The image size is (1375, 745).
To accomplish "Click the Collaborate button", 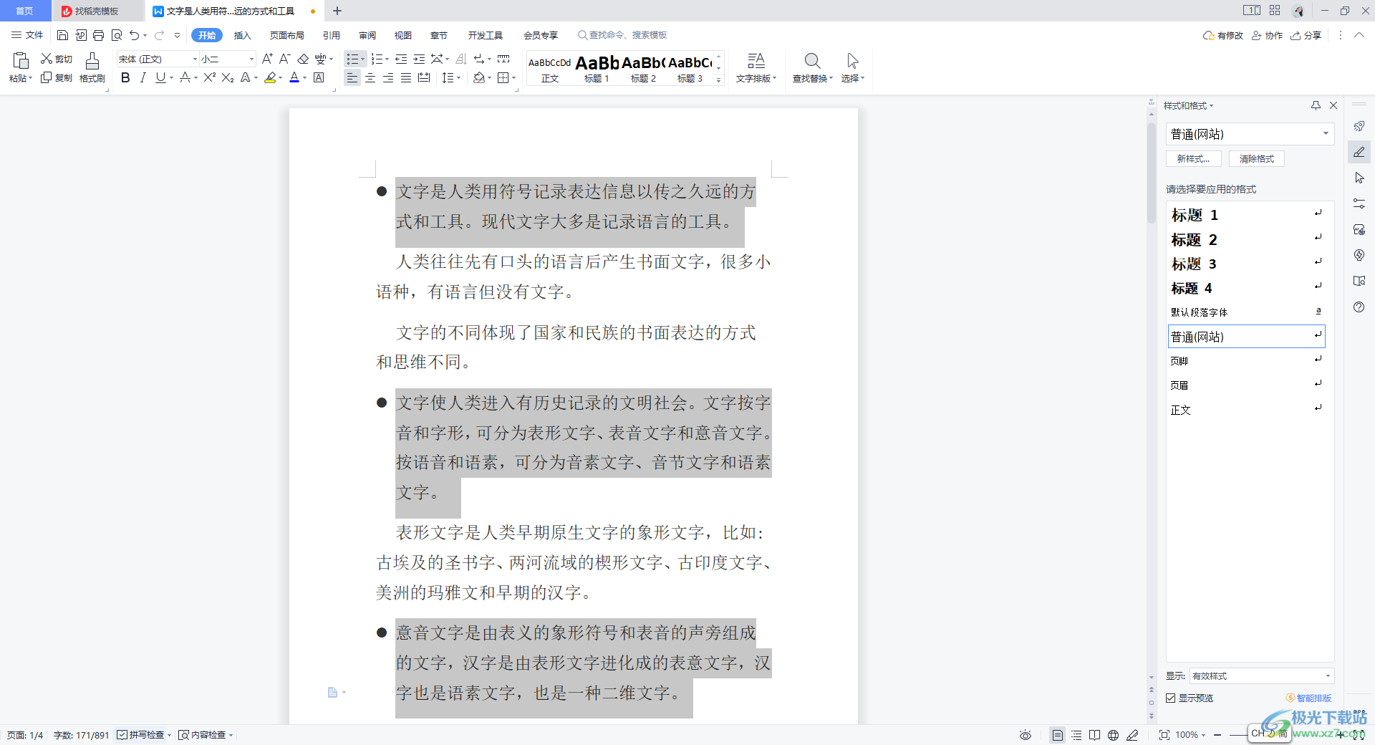I will click(1267, 35).
